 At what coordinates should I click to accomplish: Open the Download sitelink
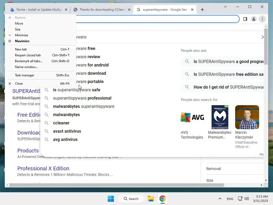(29, 133)
